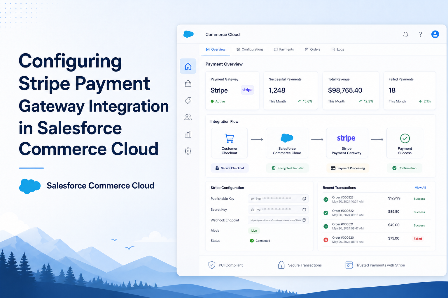
Task: Click the success check for Order #000521
Action: coord(326,226)
